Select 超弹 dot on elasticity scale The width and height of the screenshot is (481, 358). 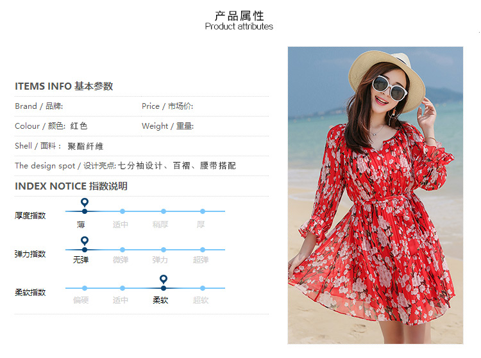tap(203, 250)
